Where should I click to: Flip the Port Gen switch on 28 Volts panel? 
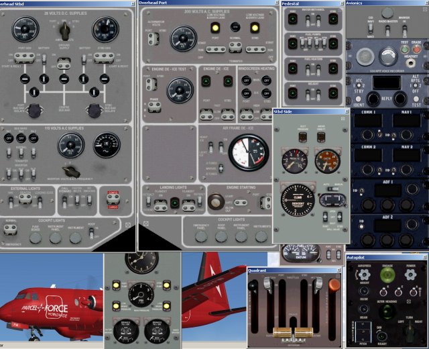tap(24, 58)
